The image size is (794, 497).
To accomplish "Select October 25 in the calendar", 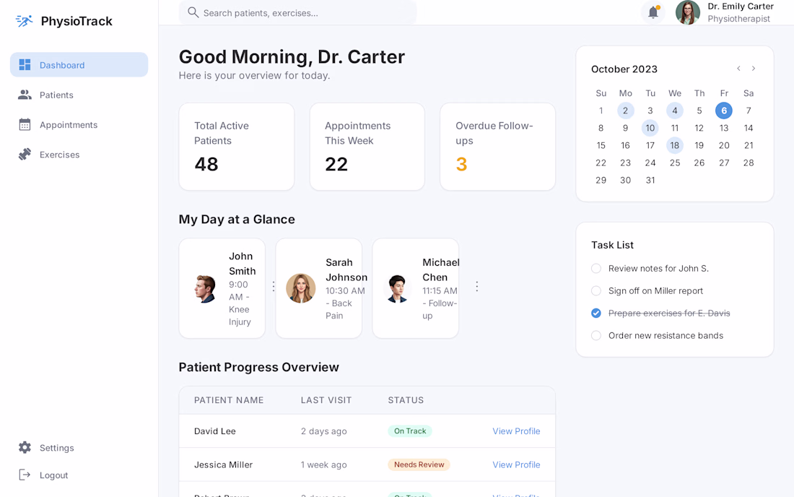I will (674, 163).
